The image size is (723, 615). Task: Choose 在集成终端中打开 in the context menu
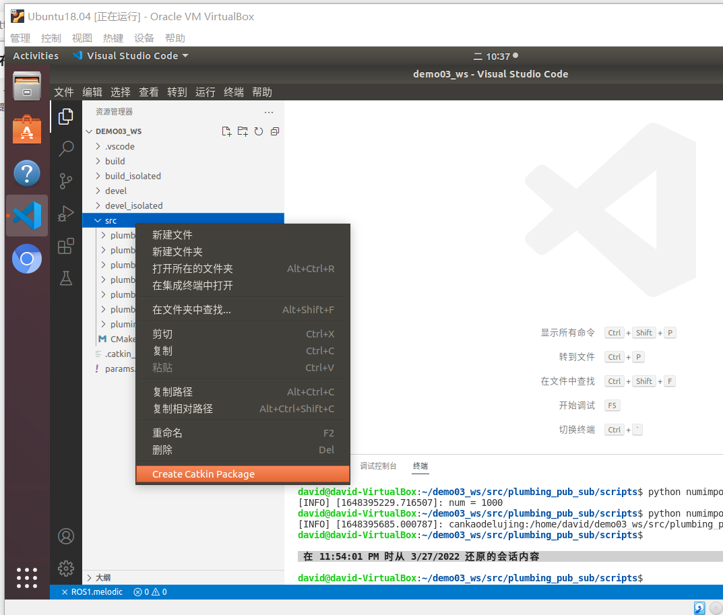(243, 286)
